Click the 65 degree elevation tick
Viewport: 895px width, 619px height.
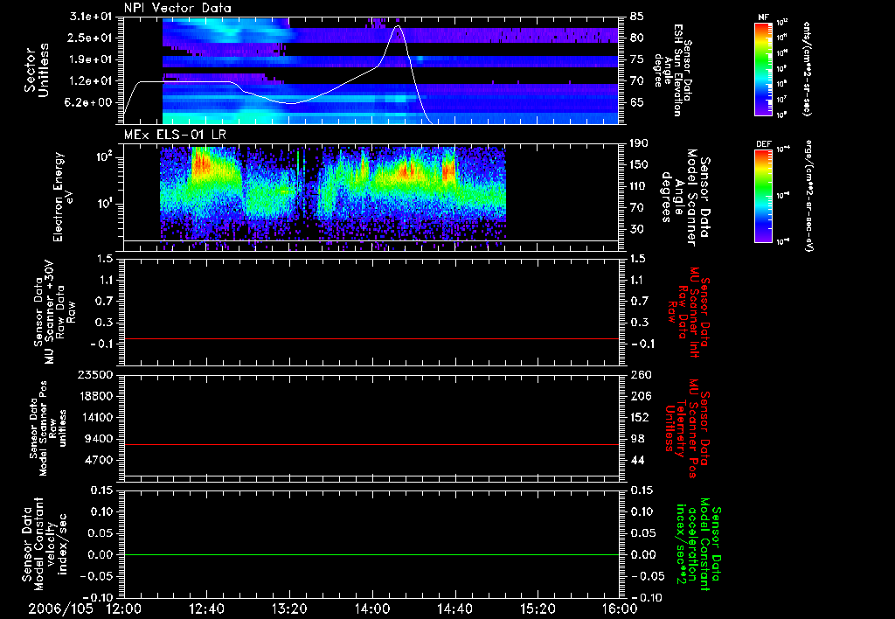(x=637, y=103)
